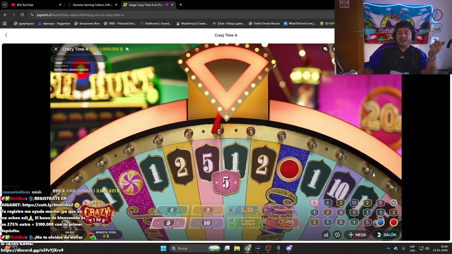The image size is (452, 254).
Task: Select the pink 5 latest history result
Action: (x=314, y=203)
